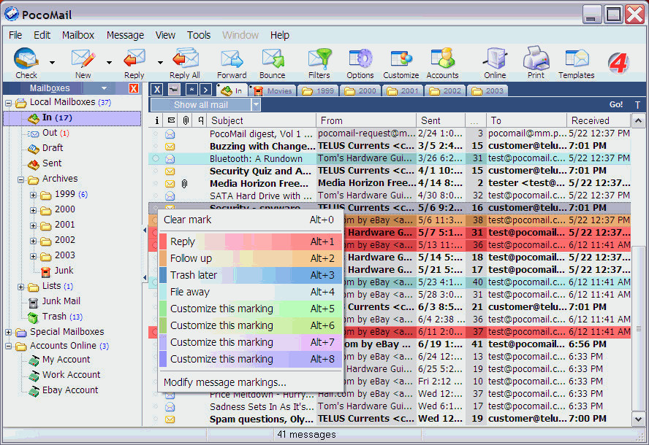Open the dropdown arrow next to toolbar Reply
Viewport: 649px width, 445px height.
160,63
